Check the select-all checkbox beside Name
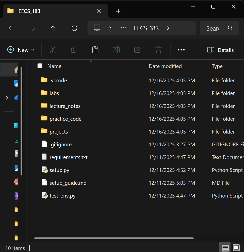The height and width of the screenshot is (252, 244). [40, 66]
